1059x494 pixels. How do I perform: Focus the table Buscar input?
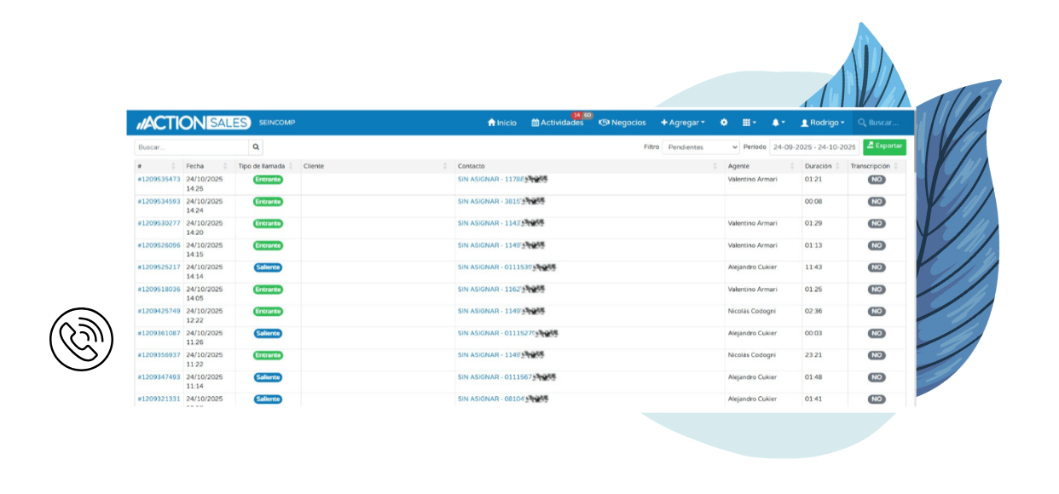[x=191, y=146]
